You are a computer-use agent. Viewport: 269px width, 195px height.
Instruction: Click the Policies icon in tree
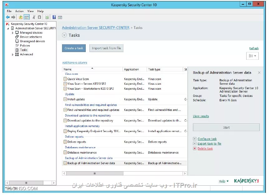pyautogui.click(x=17, y=45)
